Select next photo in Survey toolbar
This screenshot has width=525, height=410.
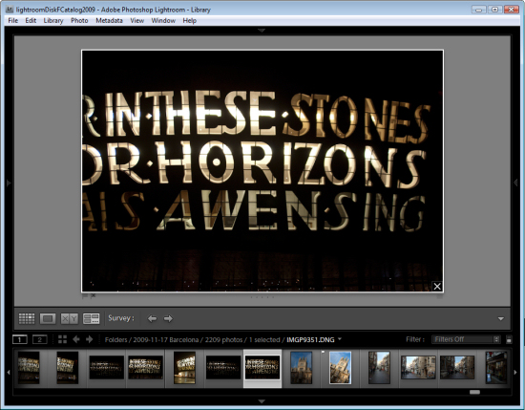[x=168, y=318]
